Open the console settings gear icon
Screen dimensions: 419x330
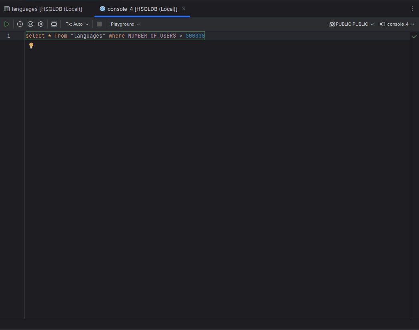click(x=41, y=24)
